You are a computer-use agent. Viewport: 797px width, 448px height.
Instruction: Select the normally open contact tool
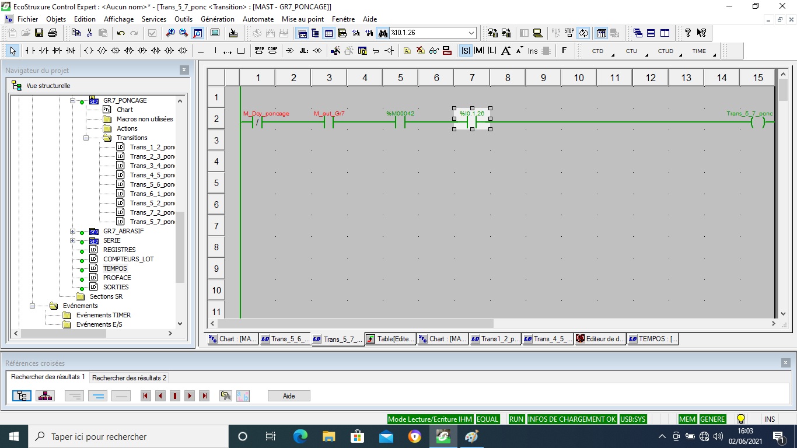pos(29,51)
